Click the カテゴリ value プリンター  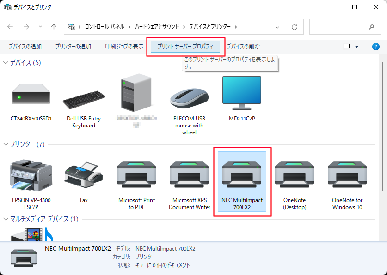coord(145,257)
